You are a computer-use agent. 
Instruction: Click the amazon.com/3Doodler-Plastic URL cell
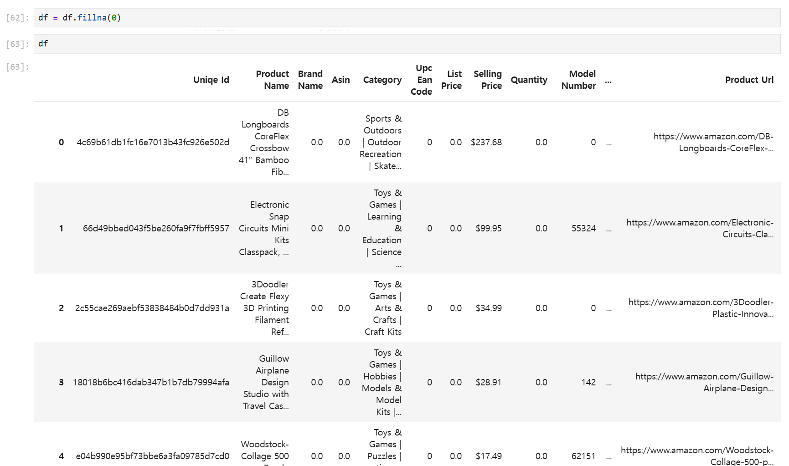coord(701,308)
